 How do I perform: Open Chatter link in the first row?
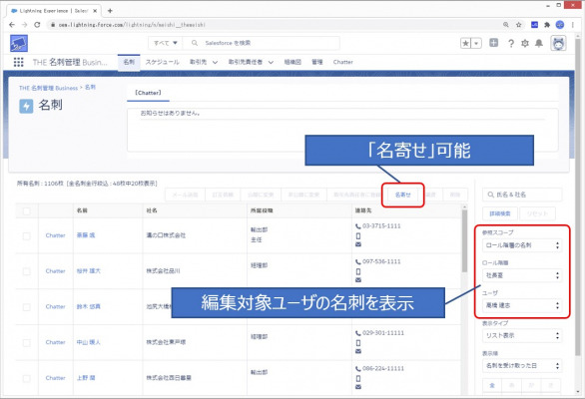55,235
